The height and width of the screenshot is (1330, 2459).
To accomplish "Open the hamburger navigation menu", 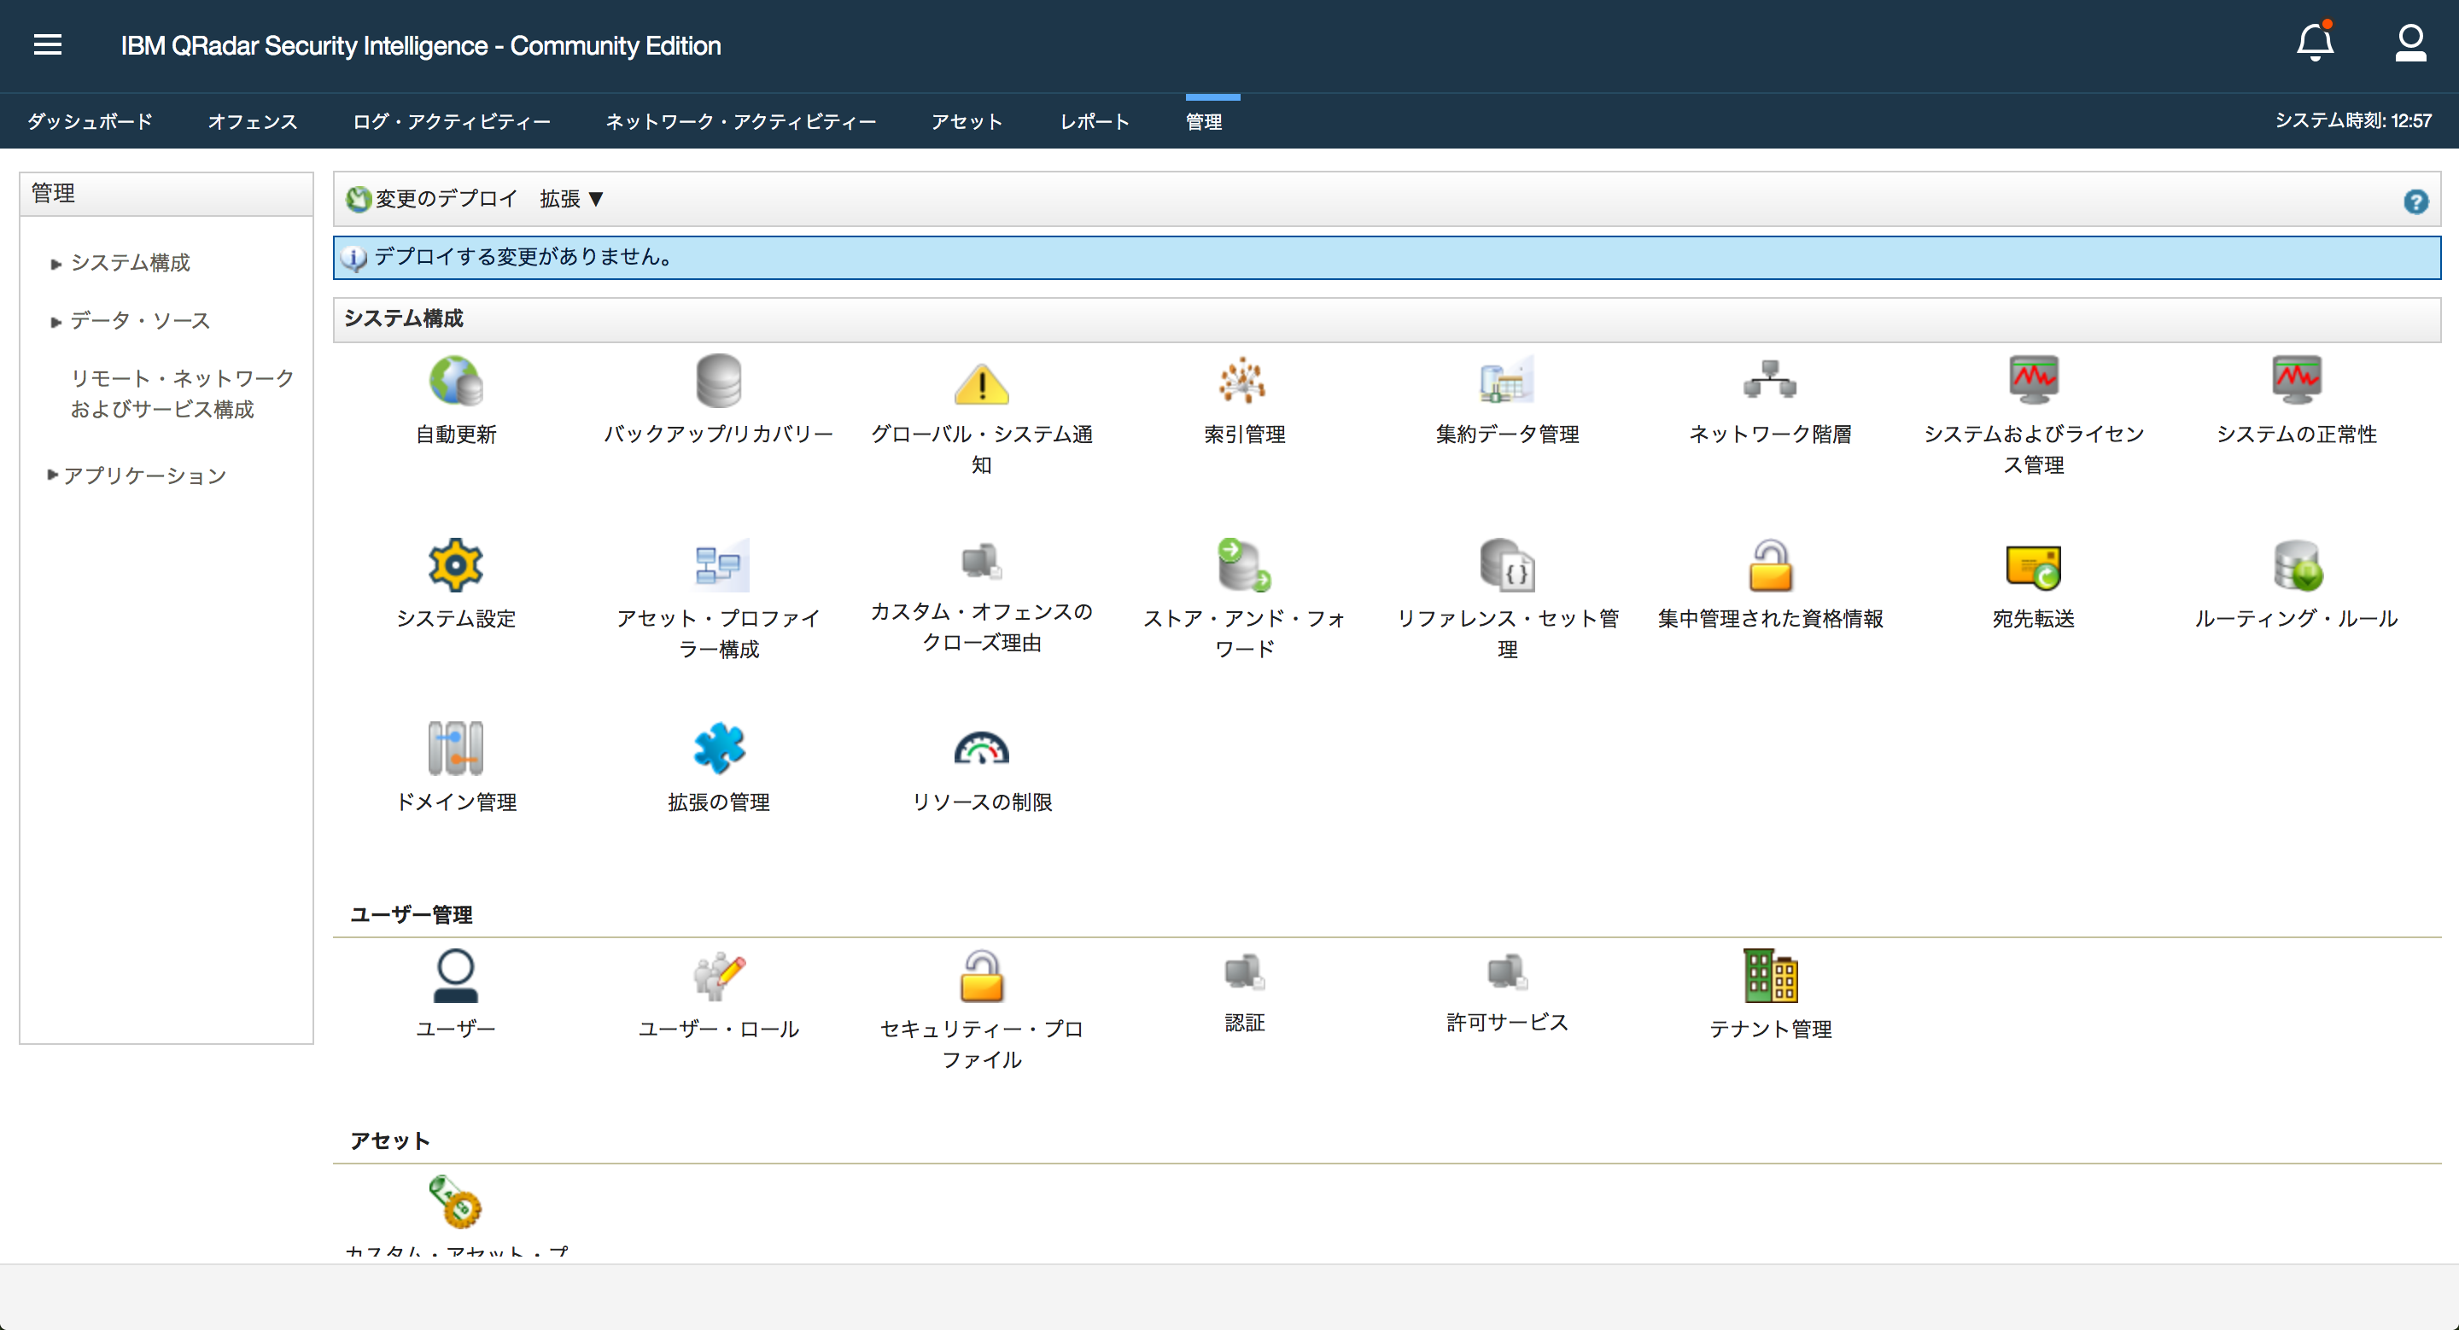I will [47, 45].
